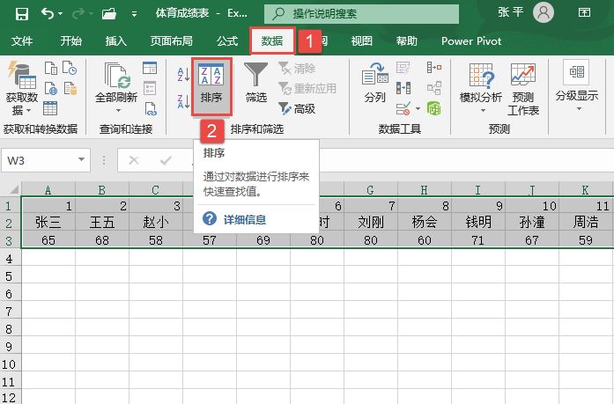Image resolution: width=614 pixels, height=404 pixels.
Task: Sort descending with the Z-A icon
Action: pos(183,101)
